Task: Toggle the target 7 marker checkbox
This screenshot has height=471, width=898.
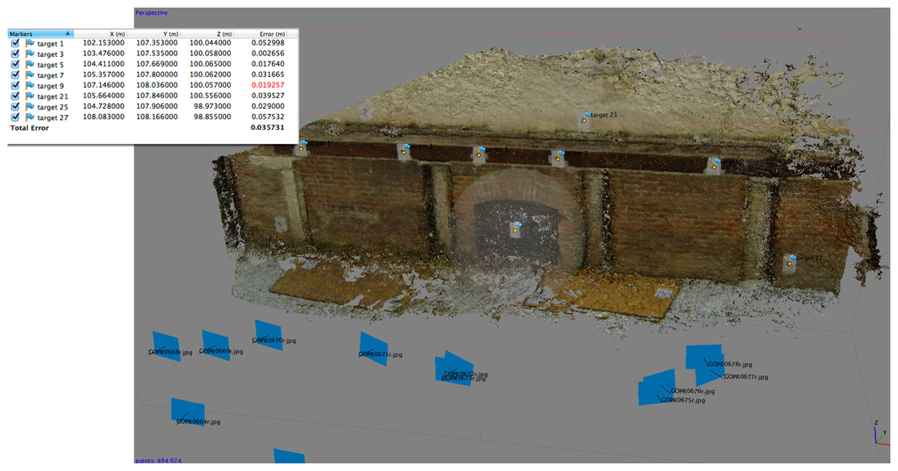Action: point(15,75)
